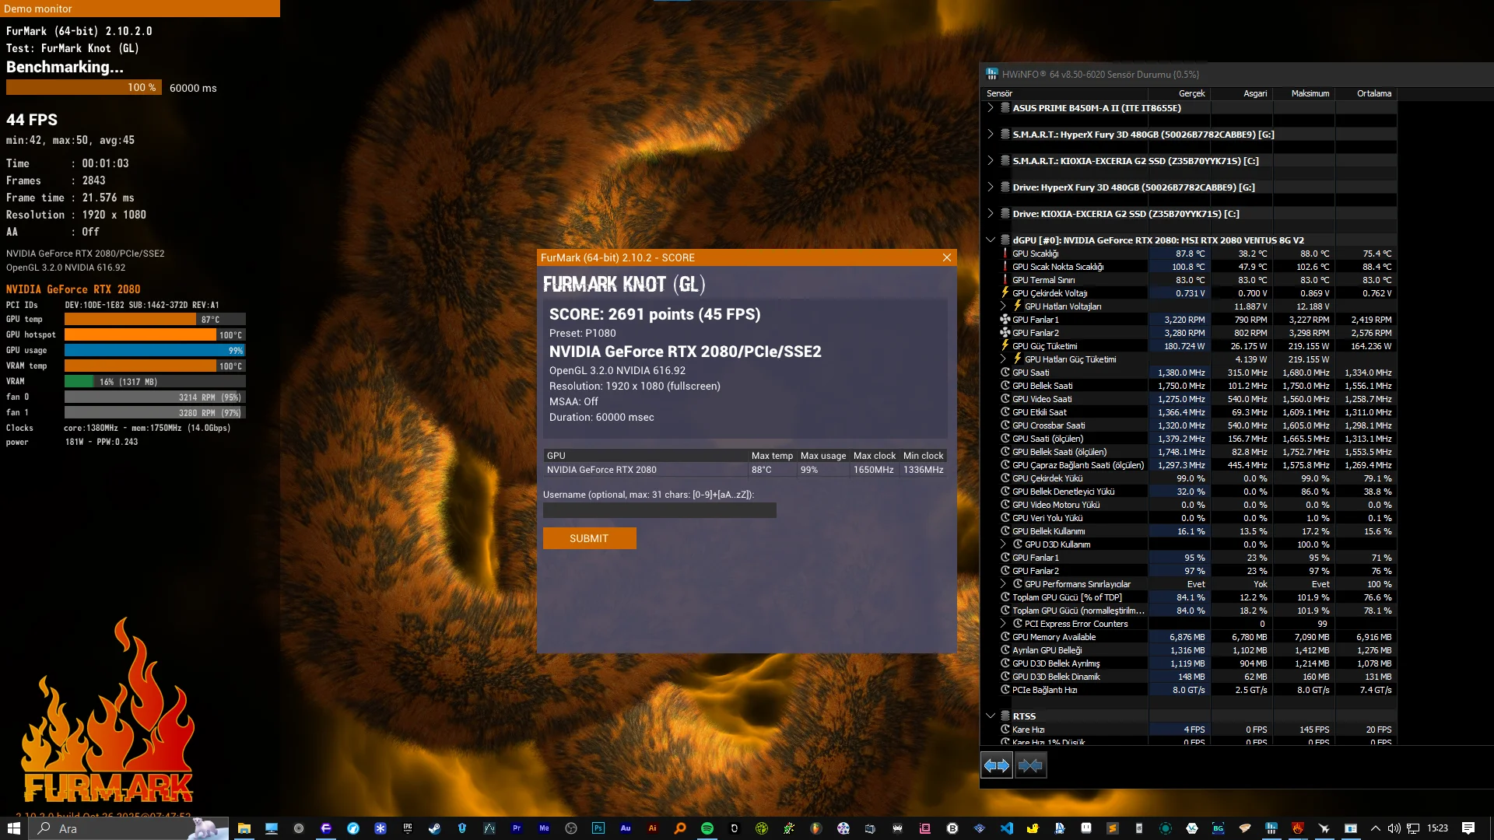This screenshot has width=1494, height=840.
Task: Click the Ortalama column header
Action: [x=1366, y=93]
